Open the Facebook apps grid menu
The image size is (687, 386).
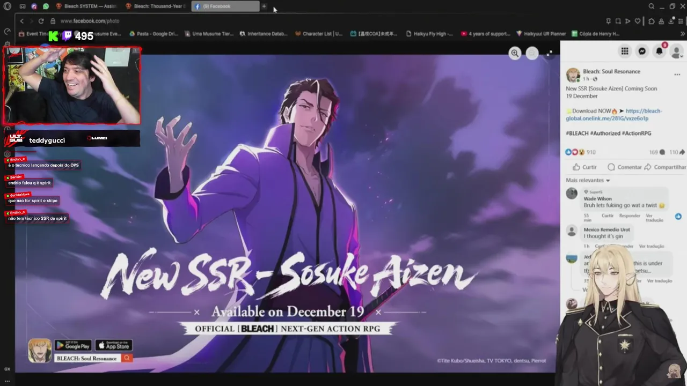tap(625, 51)
